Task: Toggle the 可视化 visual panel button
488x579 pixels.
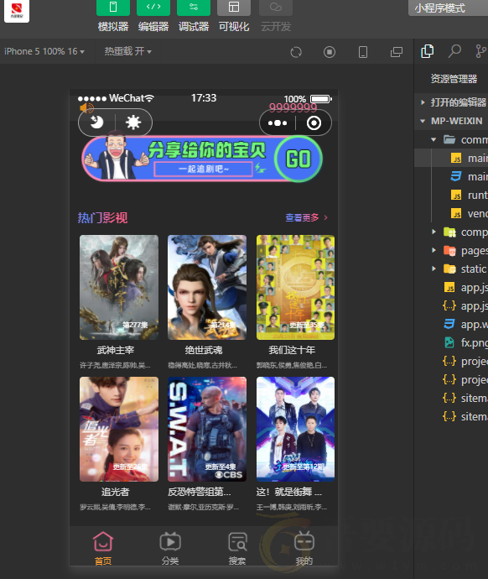Action: pos(233,8)
